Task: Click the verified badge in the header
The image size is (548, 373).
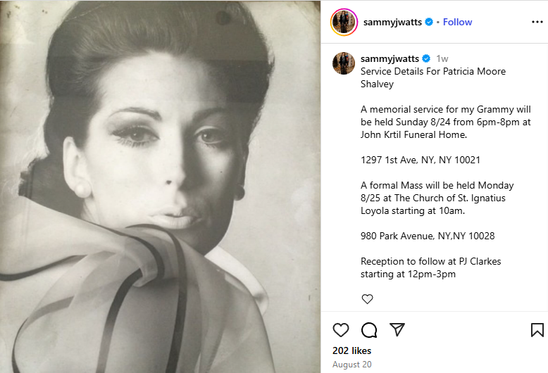Action: click(x=429, y=22)
